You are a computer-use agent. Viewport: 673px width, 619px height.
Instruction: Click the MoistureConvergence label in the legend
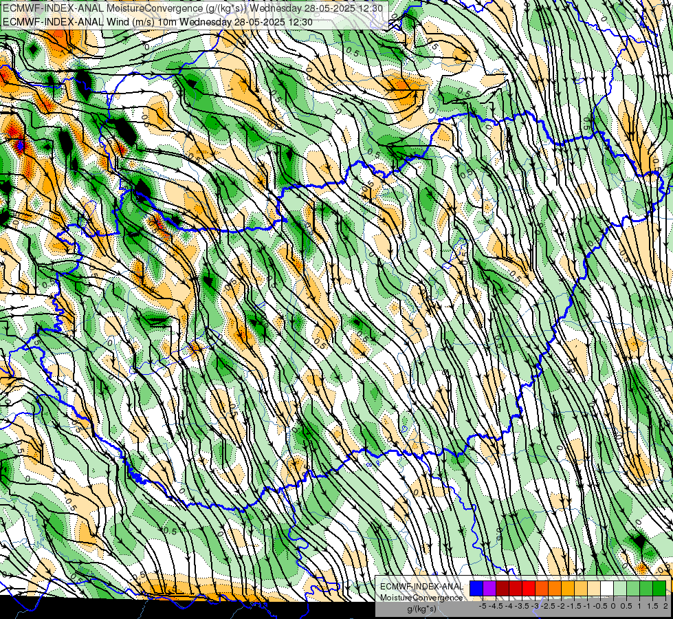(x=421, y=598)
